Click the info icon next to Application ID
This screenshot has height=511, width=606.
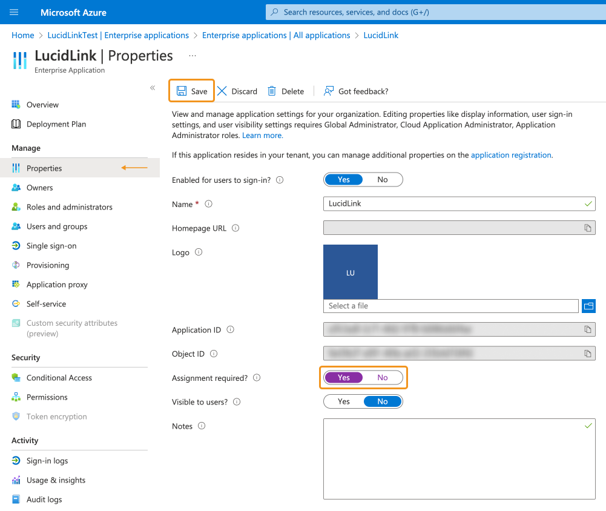click(230, 329)
